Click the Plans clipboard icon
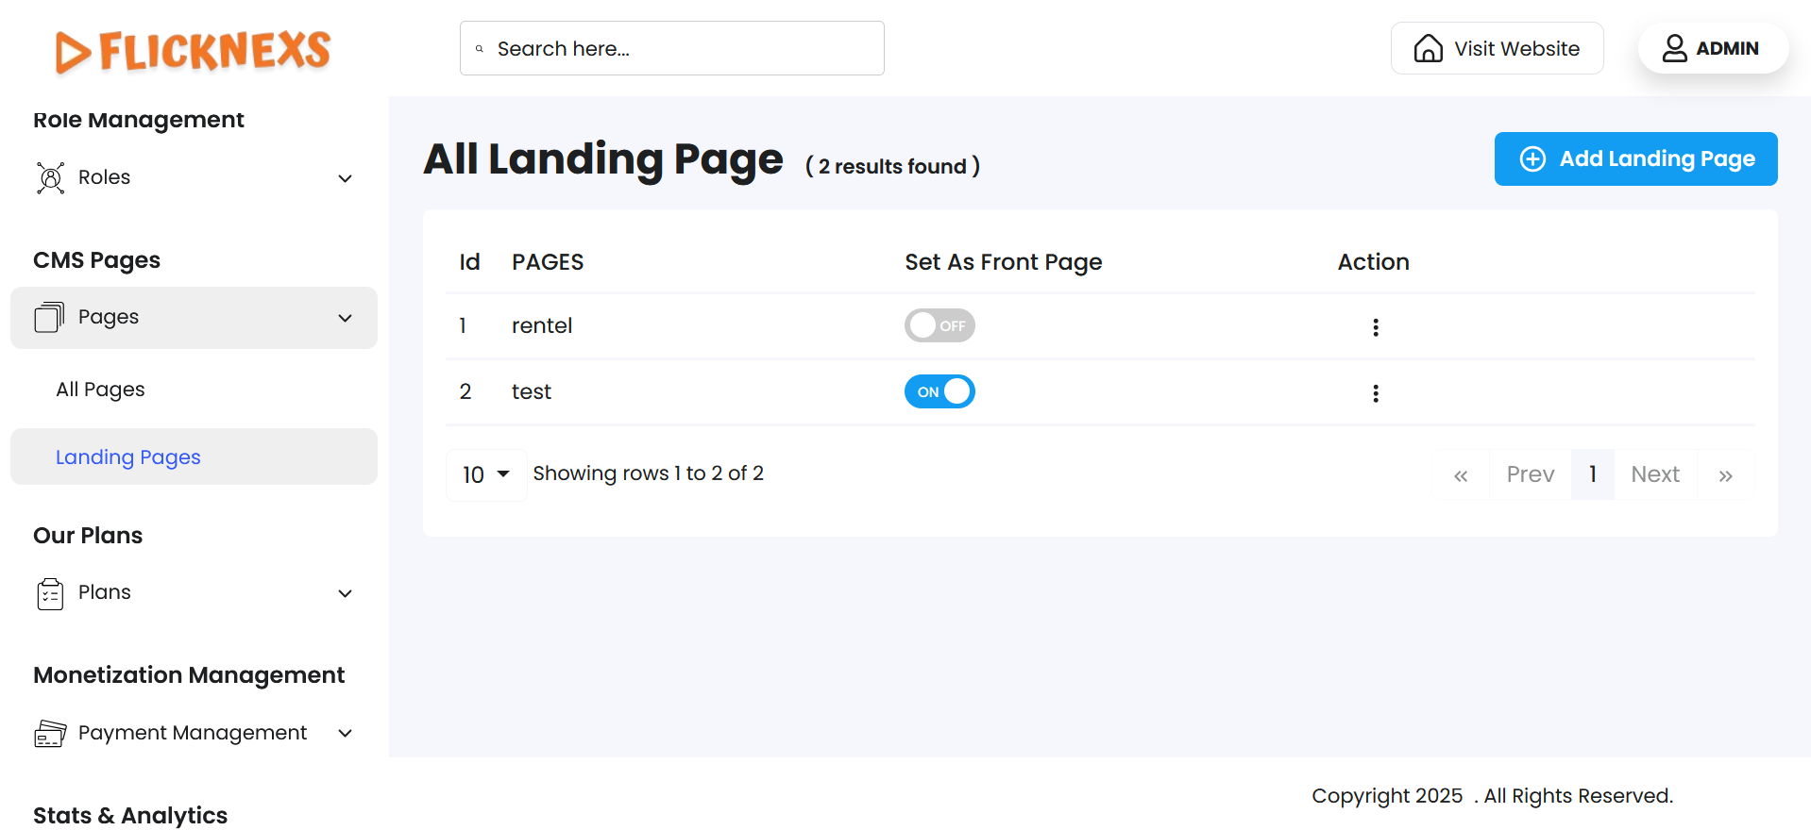 50,593
